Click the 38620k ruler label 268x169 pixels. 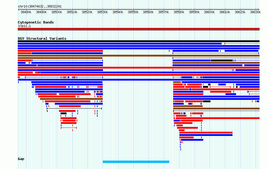pyautogui.click(x=240, y=12)
